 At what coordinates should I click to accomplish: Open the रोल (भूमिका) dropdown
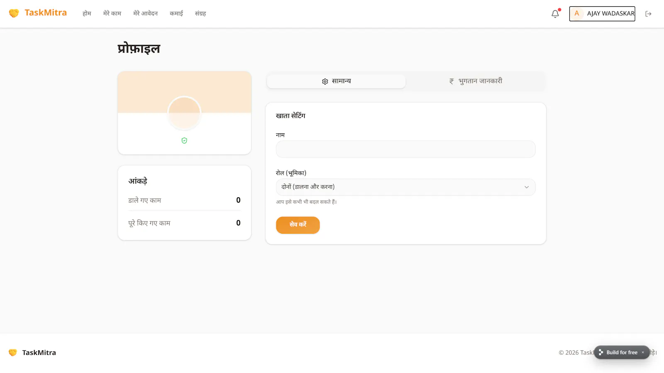coord(405,187)
